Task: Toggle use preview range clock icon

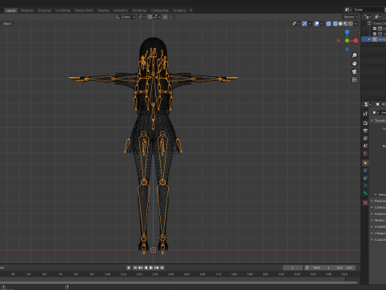Action: coord(307,267)
